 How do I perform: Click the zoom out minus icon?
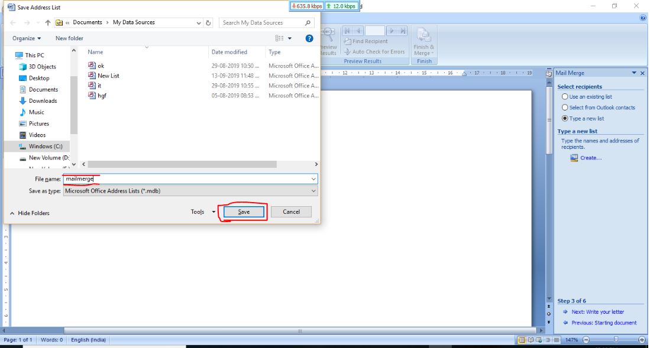[x=586, y=340]
